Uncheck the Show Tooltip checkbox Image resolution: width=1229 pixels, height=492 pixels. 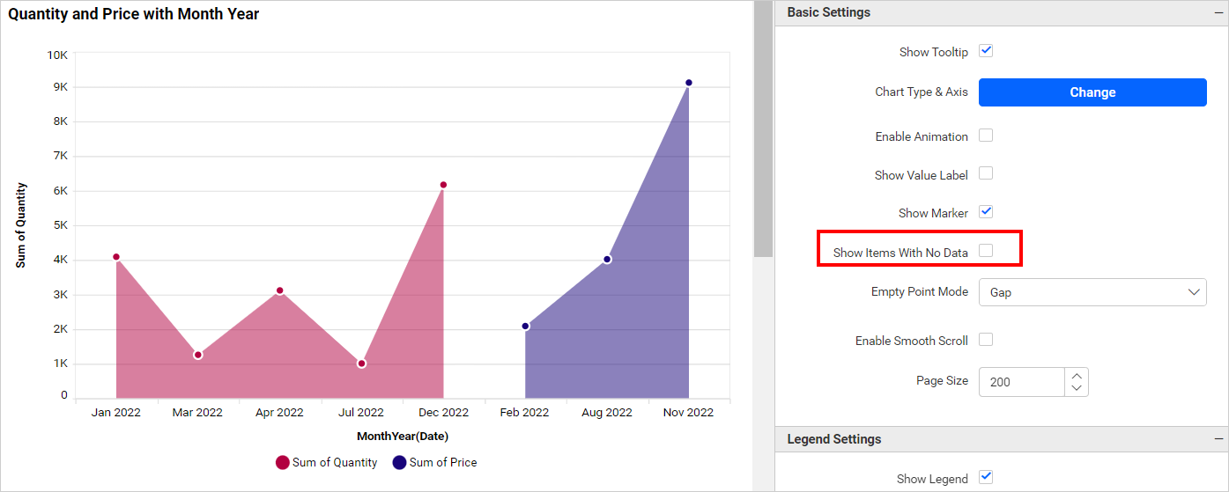pyautogui.click(x=986, y=51)
